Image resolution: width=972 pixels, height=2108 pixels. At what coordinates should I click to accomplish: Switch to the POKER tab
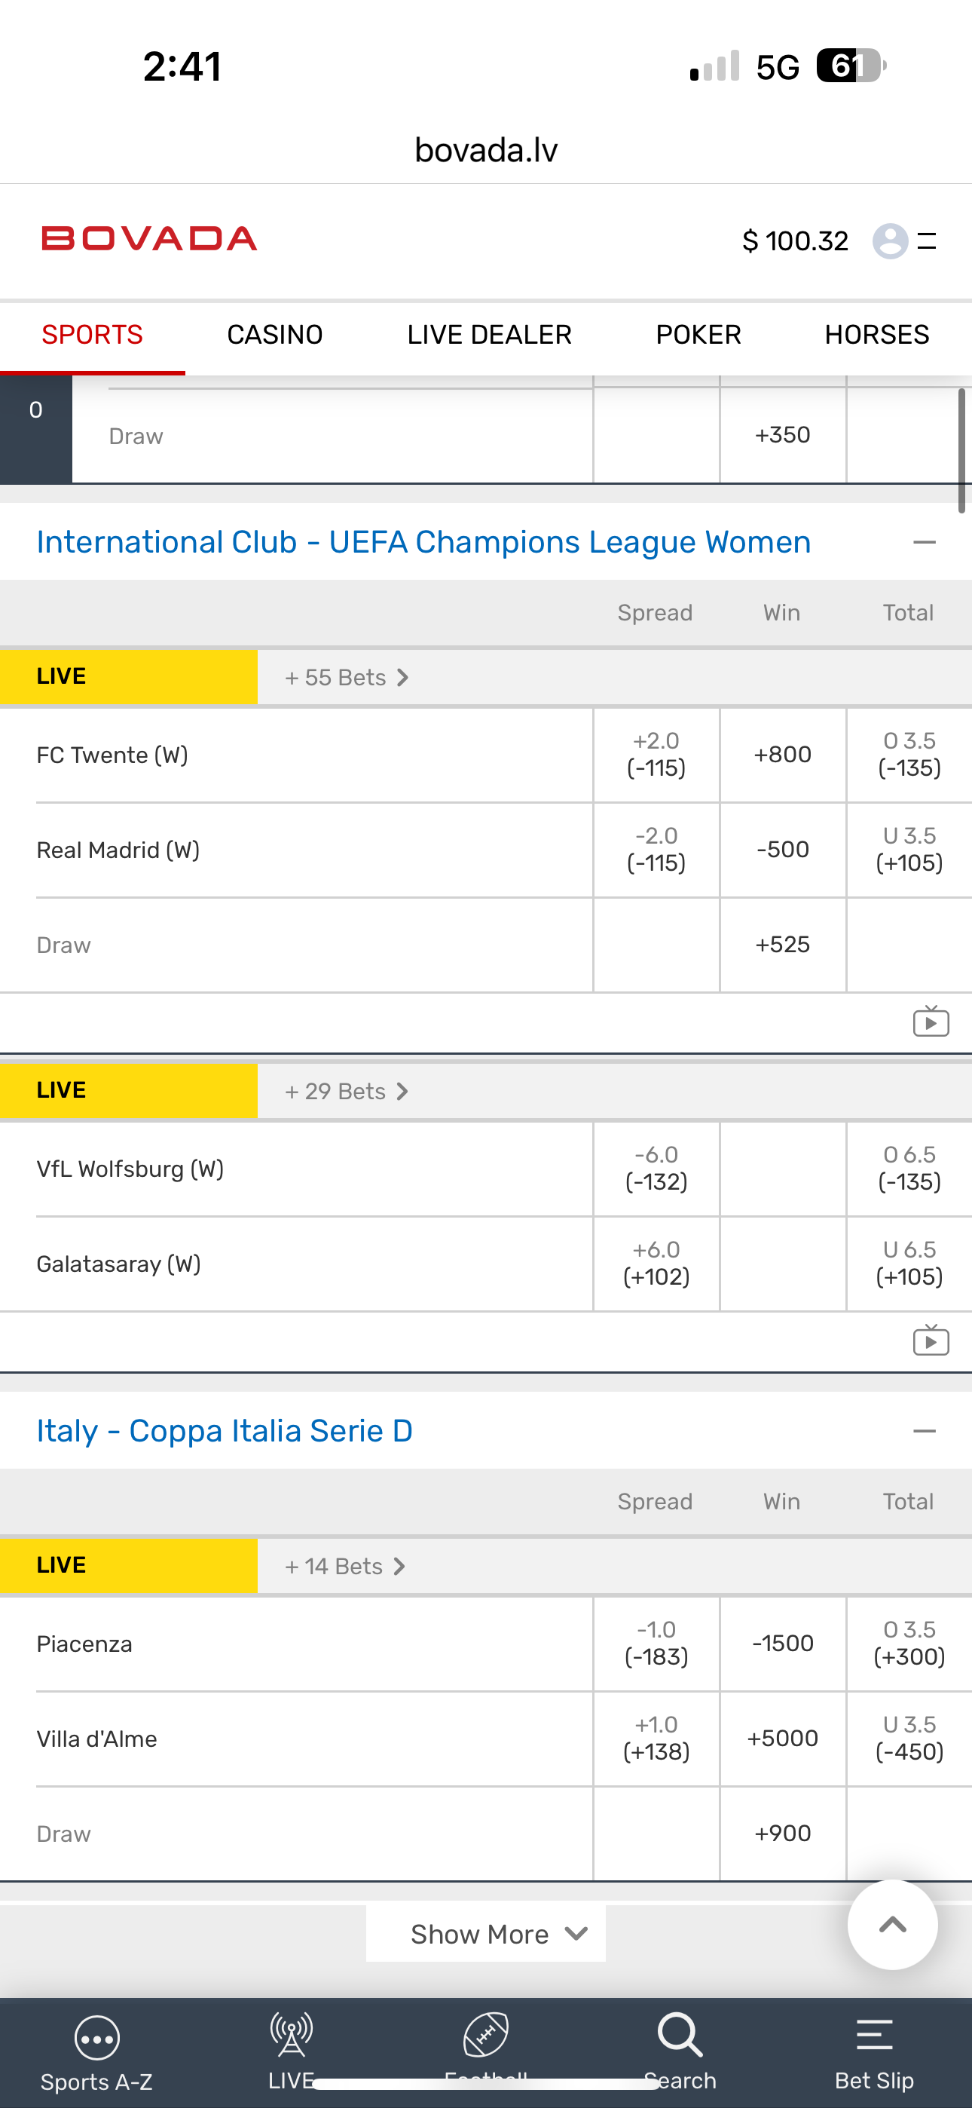698,335
